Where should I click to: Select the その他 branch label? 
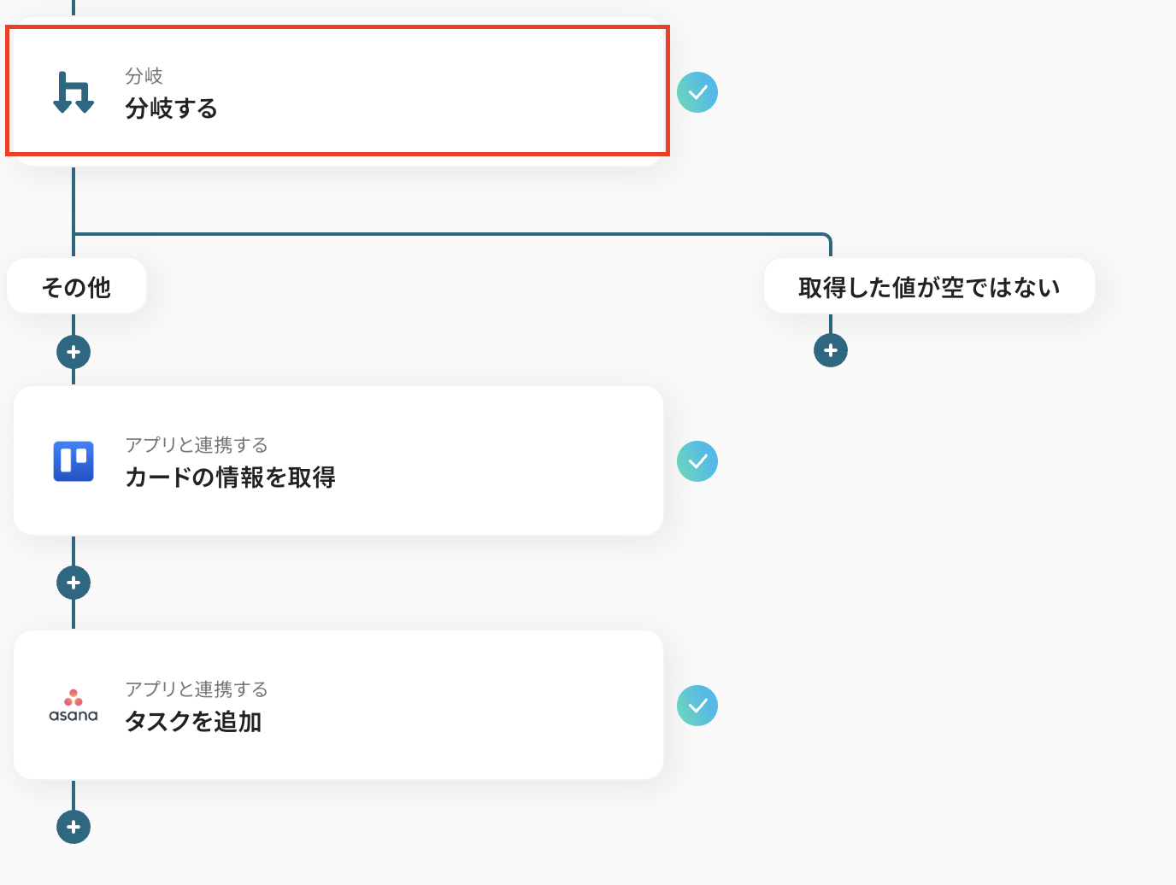76,287
